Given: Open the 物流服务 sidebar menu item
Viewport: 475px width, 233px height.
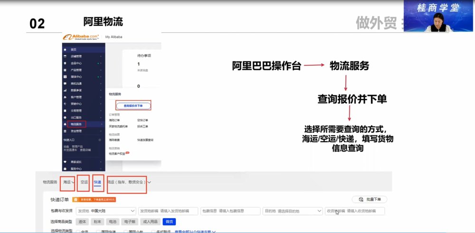Looking at the screenshot, I should tap(76, 124).
